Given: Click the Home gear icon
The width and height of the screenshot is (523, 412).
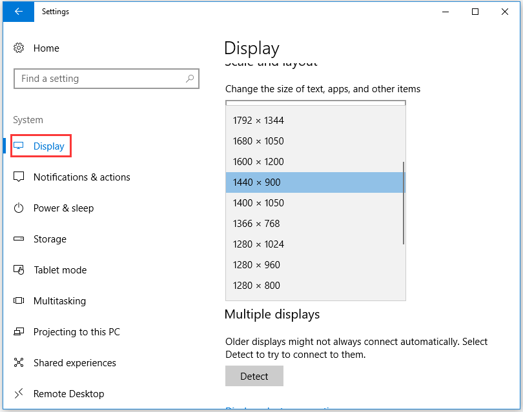Looking at the screenshot, I should pyautogui.click(x=19, y=48).
